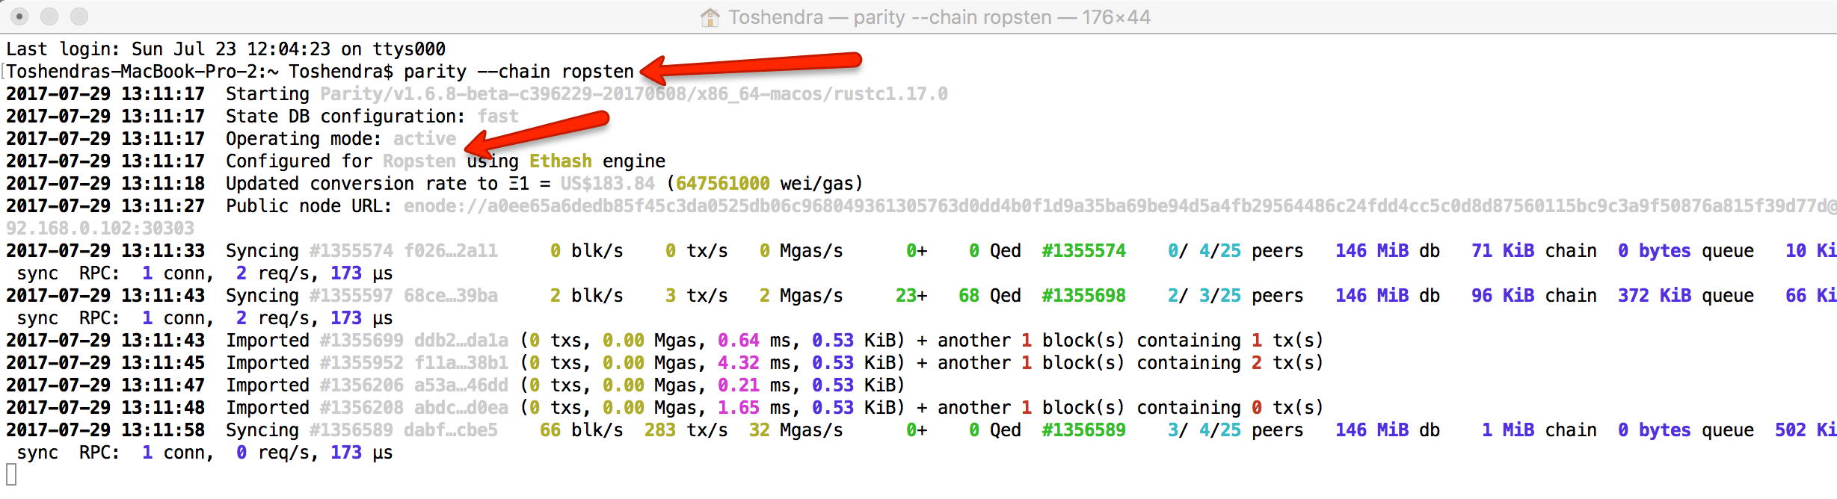The image size is (1837, 499).
Task: Click the zoom window button
Action: (x=79, y=16)
